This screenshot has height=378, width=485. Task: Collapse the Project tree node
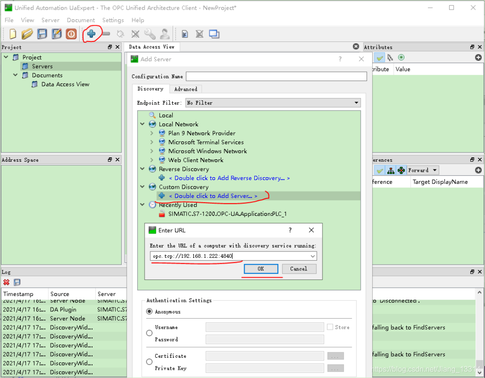pyautogui.click(x=6, y=57)
